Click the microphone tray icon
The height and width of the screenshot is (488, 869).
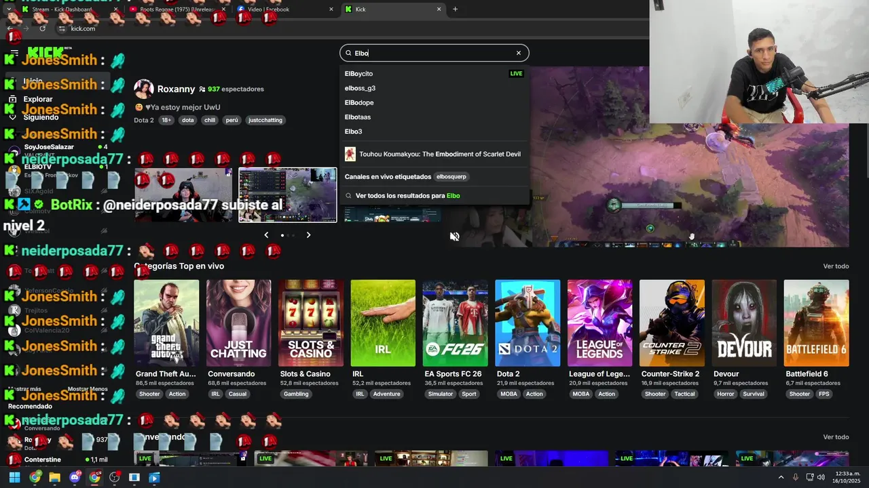(x=796, y=477)
